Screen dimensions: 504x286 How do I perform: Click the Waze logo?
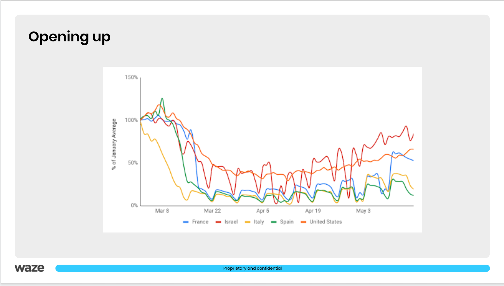click(30, 268)
